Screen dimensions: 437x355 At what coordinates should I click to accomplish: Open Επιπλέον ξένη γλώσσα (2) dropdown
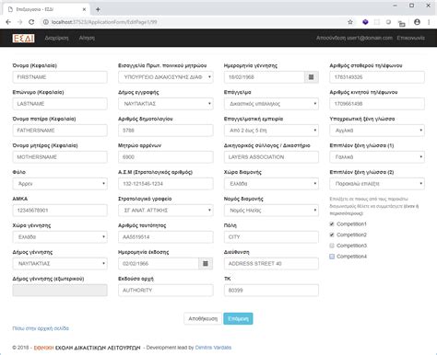point(377,184)
